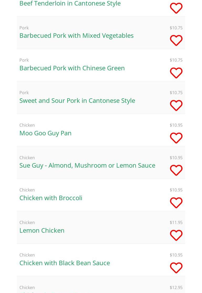Click the $11.95 price for Lemon Chicken
This screenshot has height=293, width=202.
(176, 222)
